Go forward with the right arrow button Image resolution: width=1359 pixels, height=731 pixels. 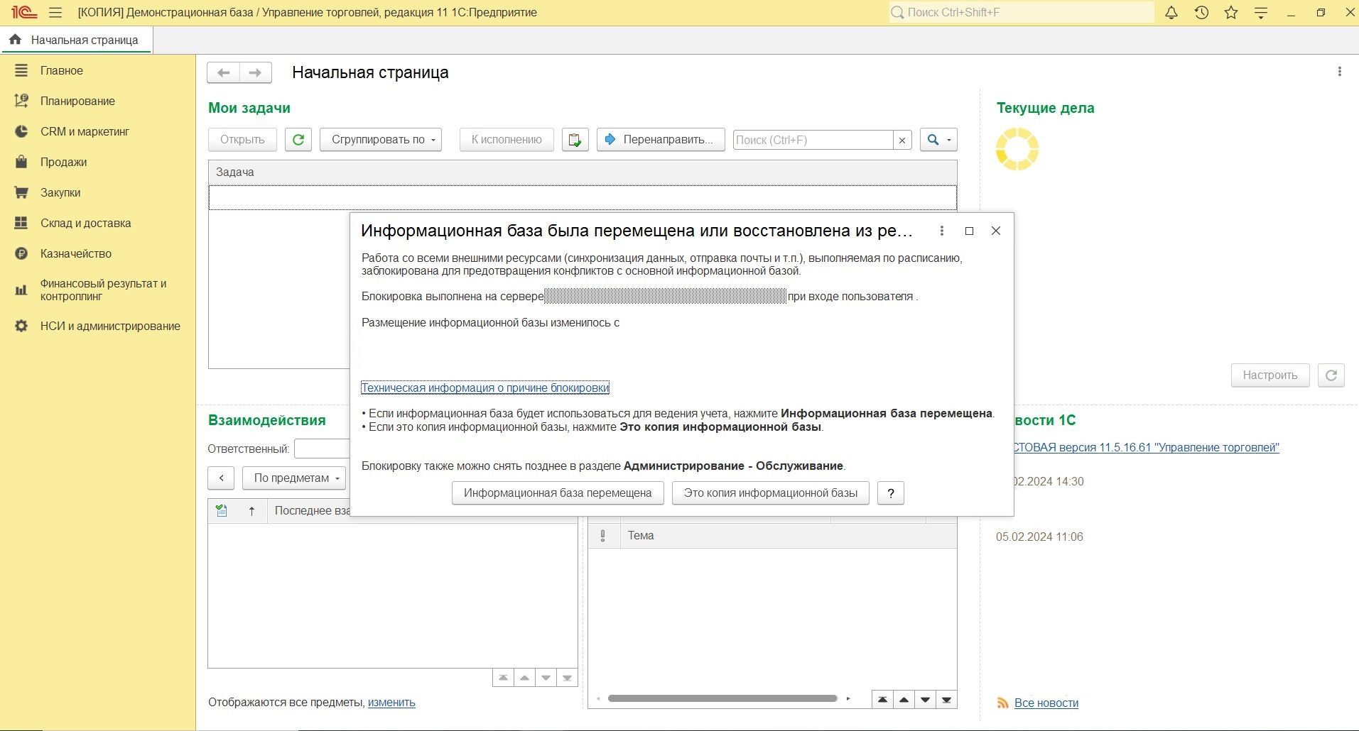coord(256,72)
